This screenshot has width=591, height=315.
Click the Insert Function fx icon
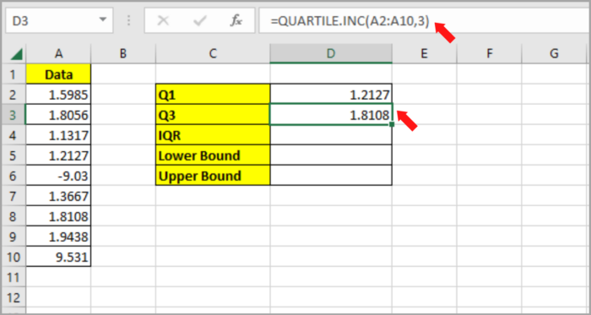tap(236, 21)
